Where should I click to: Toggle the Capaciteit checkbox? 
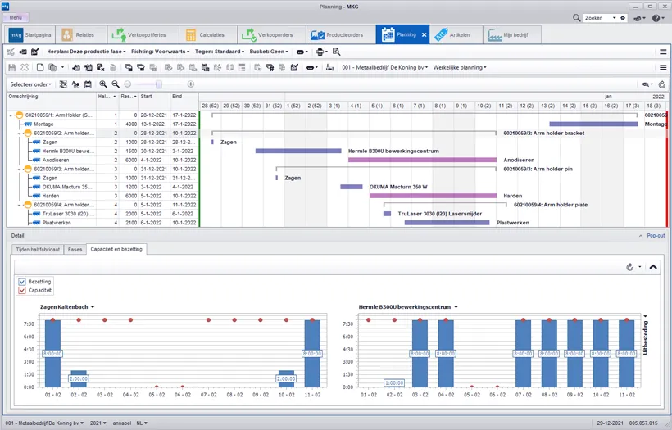[22, 291]
